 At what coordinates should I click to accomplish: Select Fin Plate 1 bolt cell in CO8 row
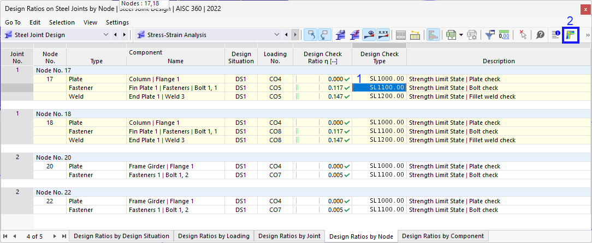(175, 131)
